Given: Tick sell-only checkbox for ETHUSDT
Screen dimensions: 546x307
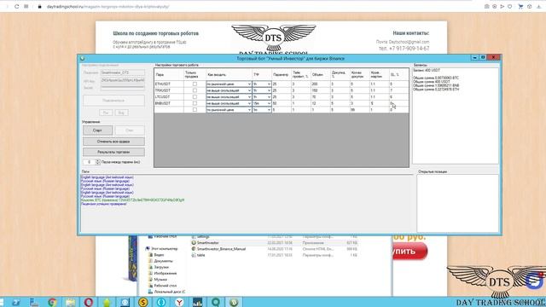Looking at the screenshot, I should pos(195,84).
